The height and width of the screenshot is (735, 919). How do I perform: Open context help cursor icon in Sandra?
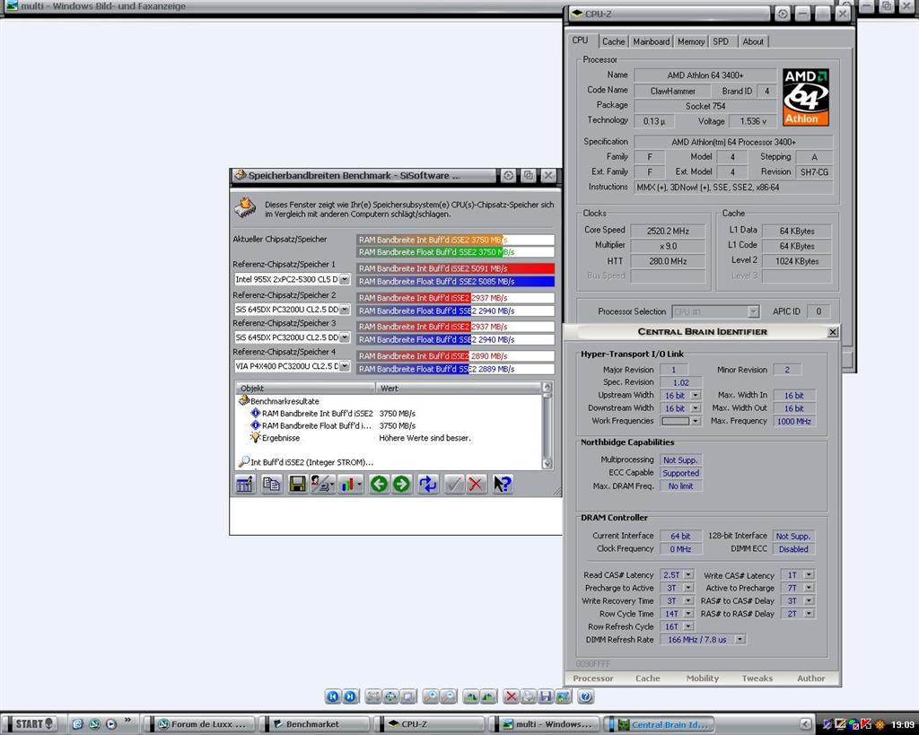tap(503, 484)
